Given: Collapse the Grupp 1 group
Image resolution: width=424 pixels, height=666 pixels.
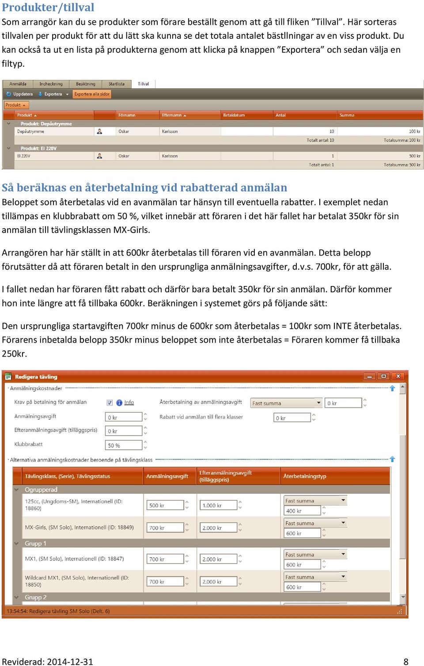Looking at the screenshot, I should 17,544.
